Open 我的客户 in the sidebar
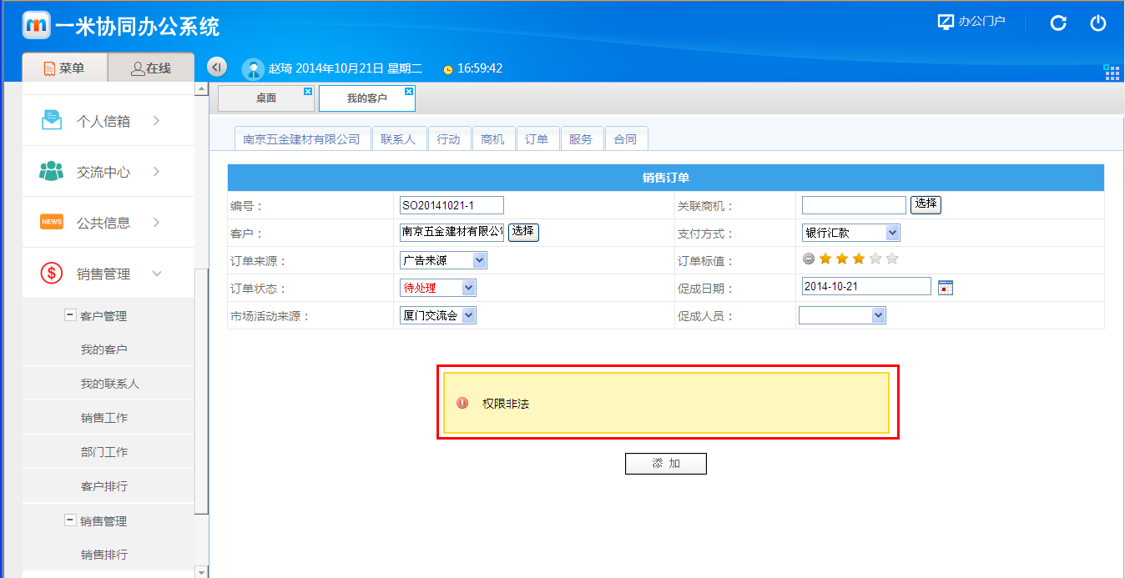Screen dimensions: 1125x578 (x=104, y=349)
